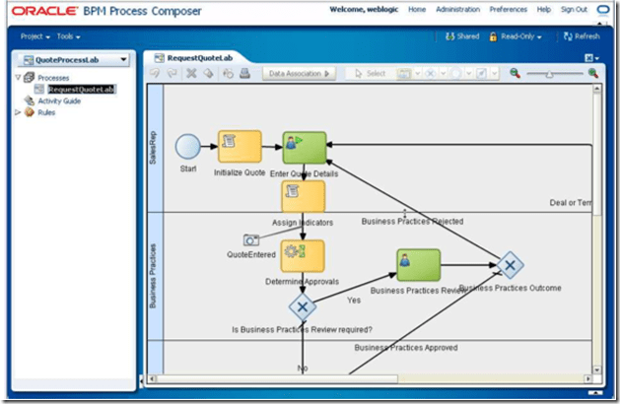Image resolution: width=620 pixels, height=404 pixels.
Task: Select the Enter Quote Details user task
Action: 305,148
